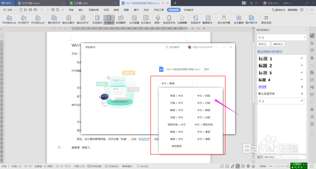Image resolution: width=316 pixels, height=169 pixels.
Task: Open 划词翻译 word translation
Action: (121, 20)
